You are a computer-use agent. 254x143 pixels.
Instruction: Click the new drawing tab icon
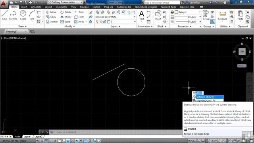pos(32,32)
